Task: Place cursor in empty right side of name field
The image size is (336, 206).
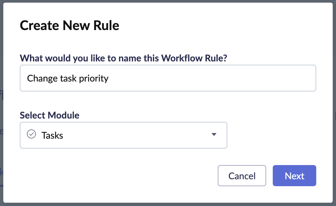Action: pos(231,78)
